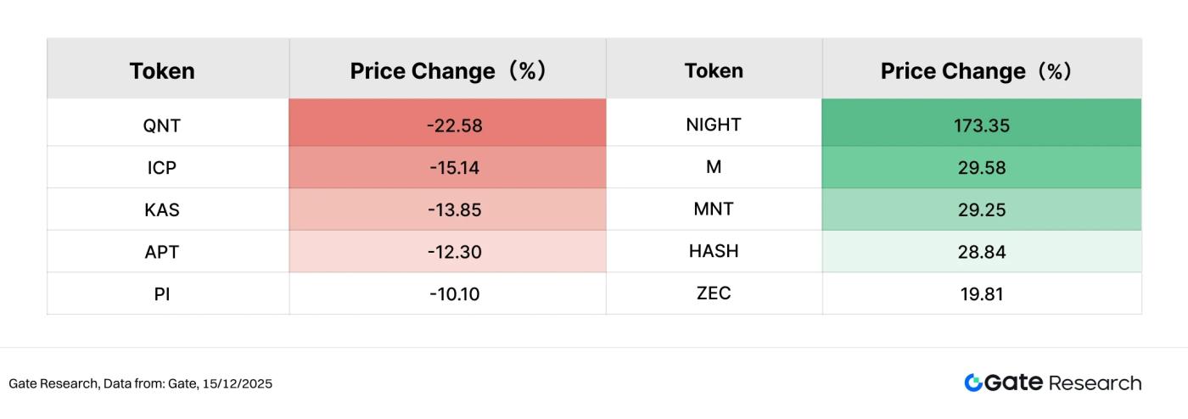Select the ZEC token cell
Viewport: 1188px width, 419px height.
pos(714,293)
